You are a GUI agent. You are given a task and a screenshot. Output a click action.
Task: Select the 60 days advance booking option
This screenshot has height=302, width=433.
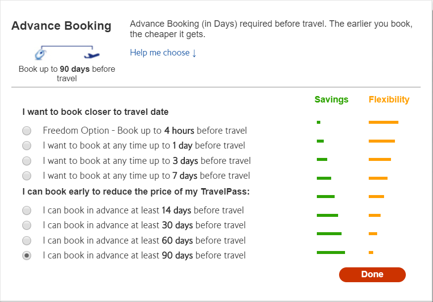click(x=27, y=241)
